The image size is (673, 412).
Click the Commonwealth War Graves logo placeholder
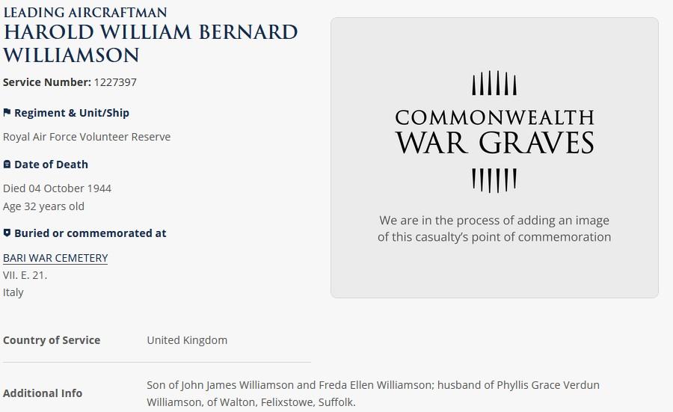[x=494, y=132]
